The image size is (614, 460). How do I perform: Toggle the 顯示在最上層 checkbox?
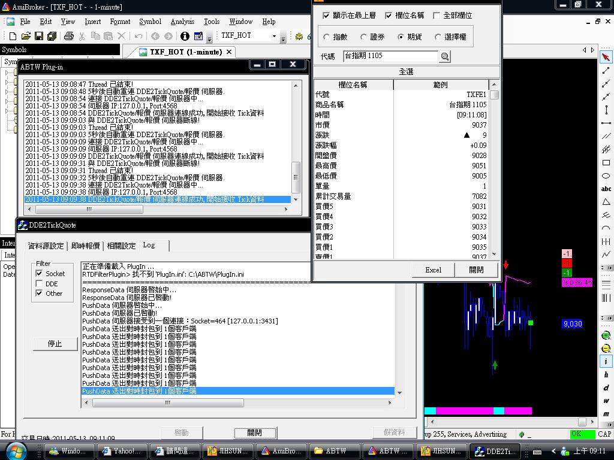tap(326, 16)
